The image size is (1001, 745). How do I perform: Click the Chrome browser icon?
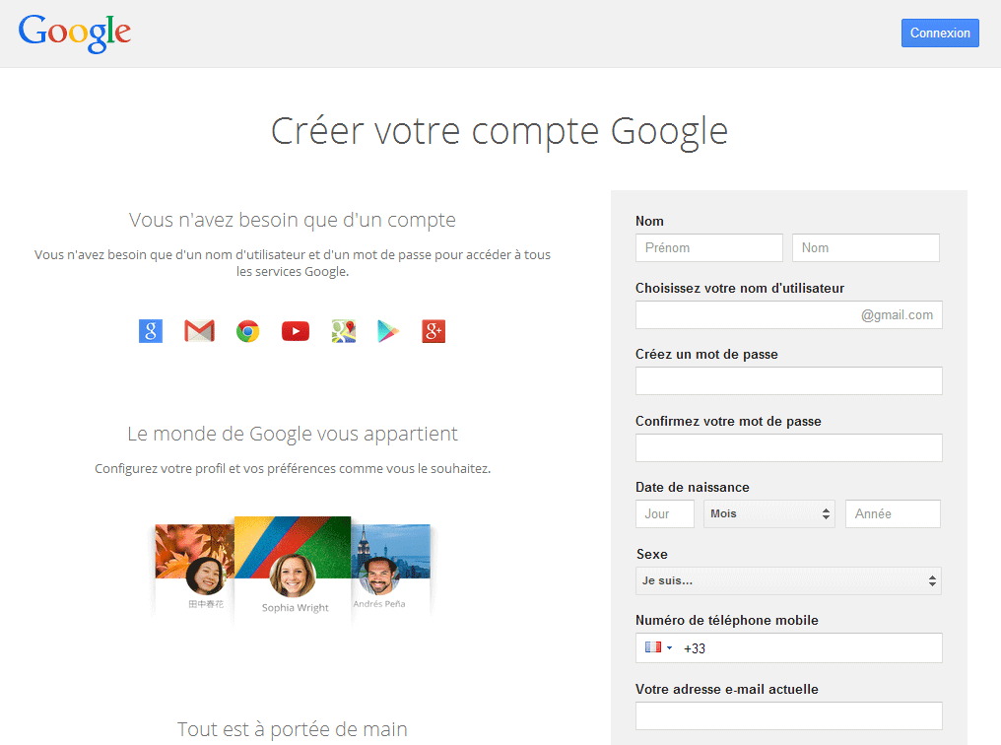[x=247, y=331]
